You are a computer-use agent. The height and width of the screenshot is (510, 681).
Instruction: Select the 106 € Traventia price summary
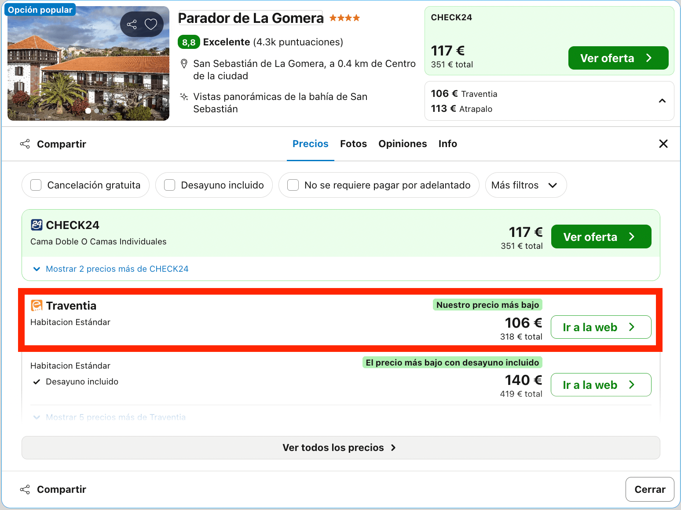pyautogui.click(x=464, y=94)
